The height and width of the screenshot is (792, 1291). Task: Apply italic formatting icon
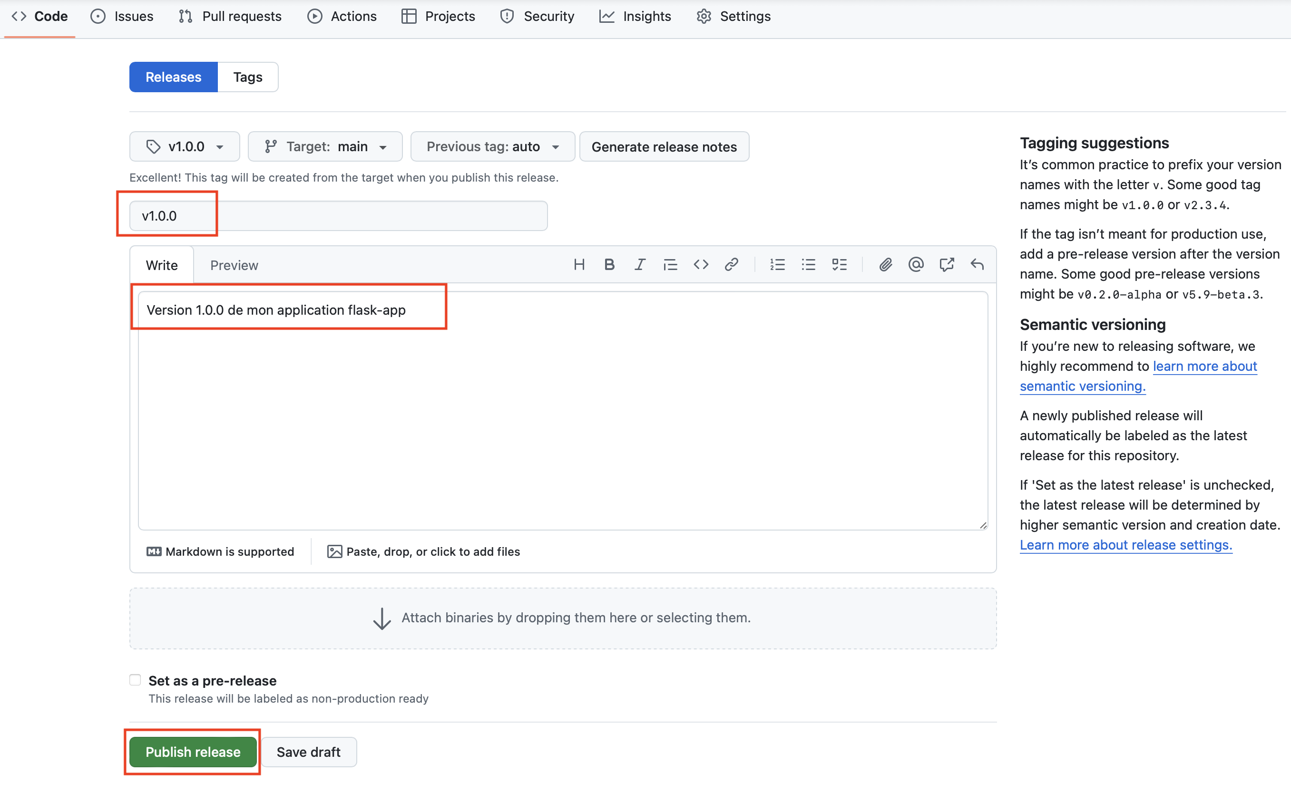pyautogui.click(x=639, y=264)
